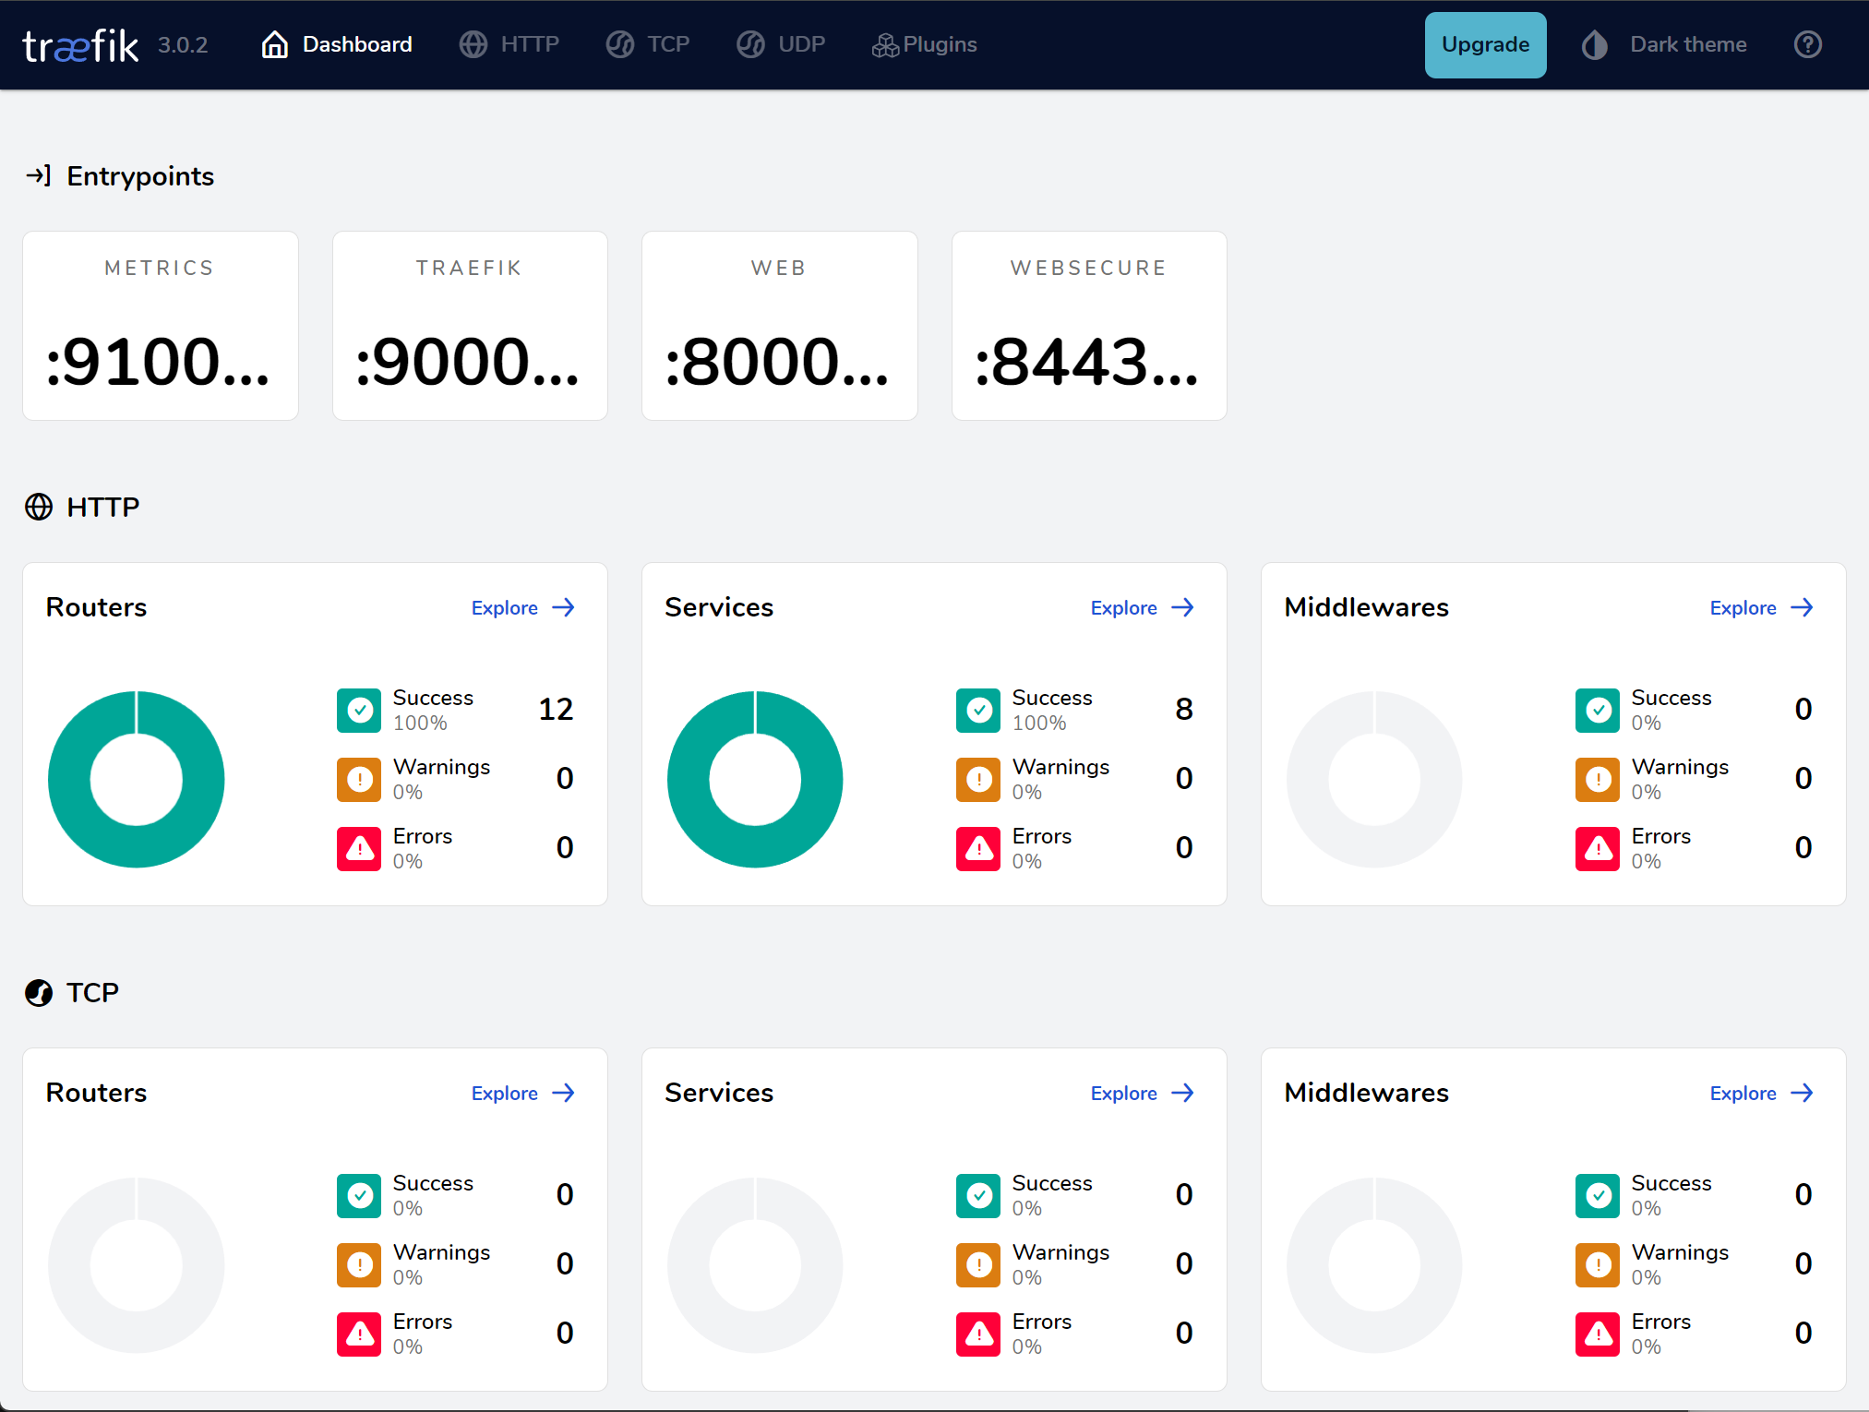1869x1412 pixels.
Task: Click HTTP Middlewares Errors icon
Action: [x=1598, y=848]
